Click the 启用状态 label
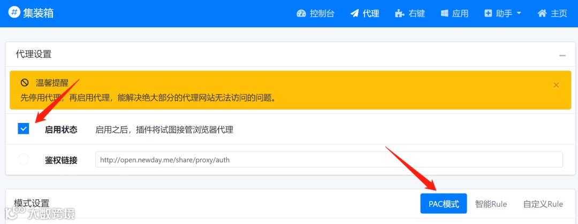This screenshot has width=578, height=224. pos(61,130)
